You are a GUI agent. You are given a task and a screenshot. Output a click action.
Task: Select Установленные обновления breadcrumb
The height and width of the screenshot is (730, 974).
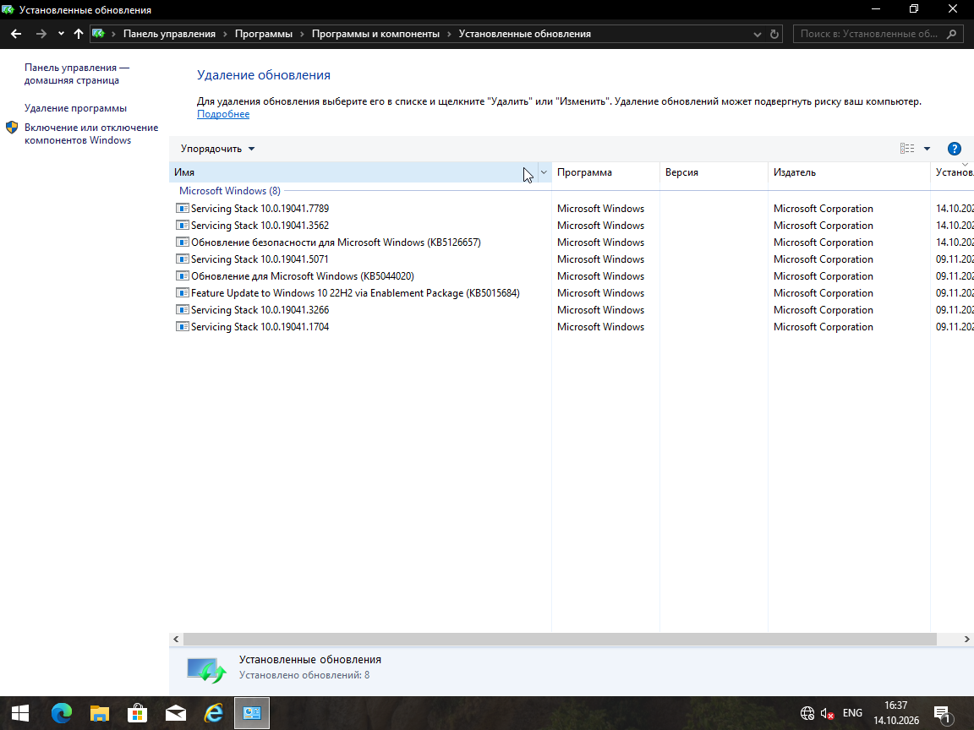point(524,34)
